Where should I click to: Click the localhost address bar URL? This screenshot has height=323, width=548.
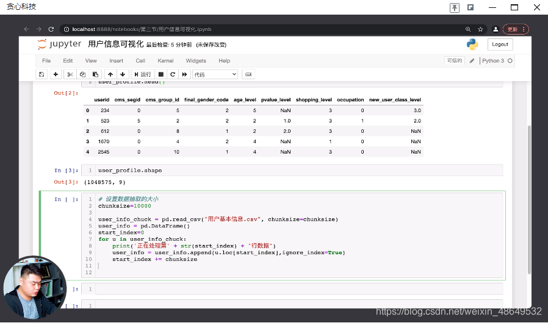(x=142, y=29)
